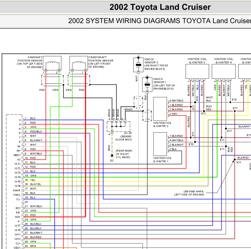Screen dimensions: 251x249
Task: Select the "IGF1" terminal label
Action: point(18,234)
